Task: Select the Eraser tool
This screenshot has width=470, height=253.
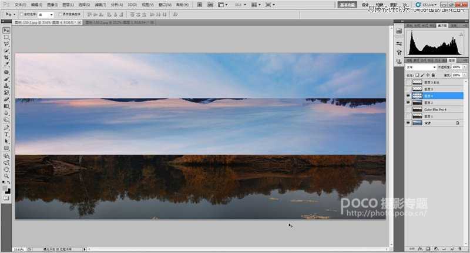Action: (6, 99)
